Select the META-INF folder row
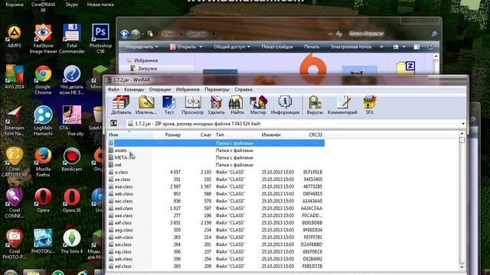 pyautogui.click(x=216, y=157)
